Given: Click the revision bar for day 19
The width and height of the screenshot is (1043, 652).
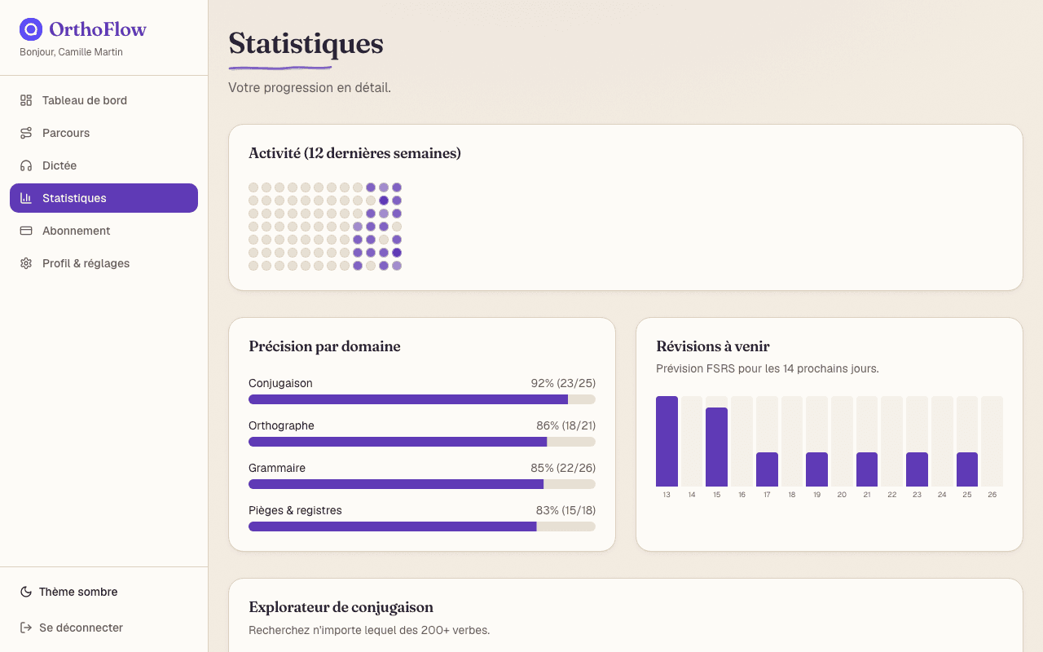Looking at the screenshot, I should [817, 469].
